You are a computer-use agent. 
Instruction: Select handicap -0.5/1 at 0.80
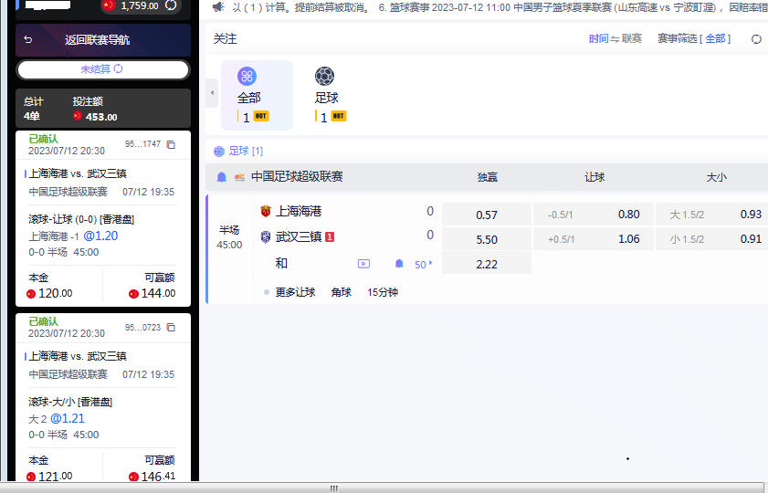(x=594, y=215)
